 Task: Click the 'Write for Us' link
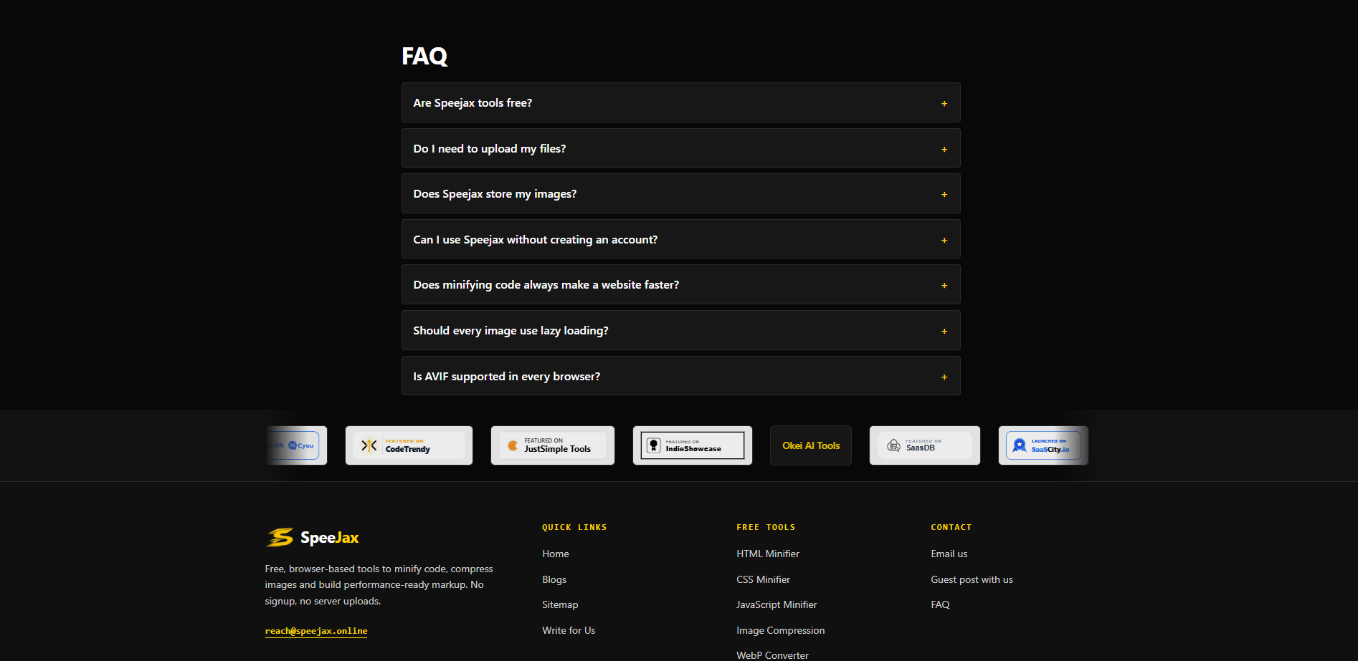[x=569, y=630]
